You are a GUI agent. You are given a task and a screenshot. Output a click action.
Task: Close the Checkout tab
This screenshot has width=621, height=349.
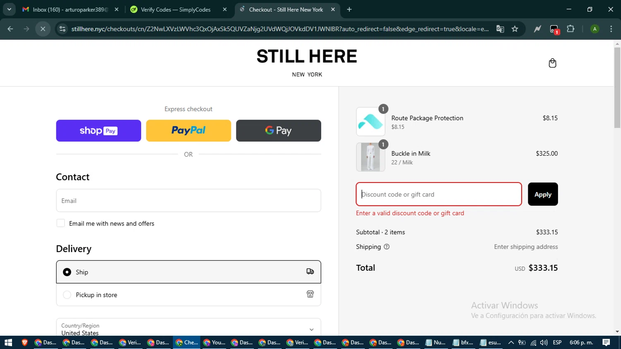click(x=333, y=9)
